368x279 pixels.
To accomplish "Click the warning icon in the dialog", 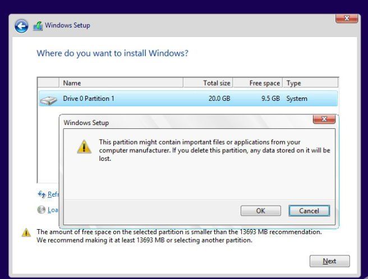I will click(84, 147).
